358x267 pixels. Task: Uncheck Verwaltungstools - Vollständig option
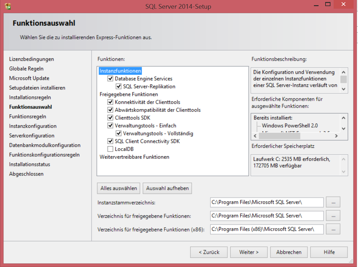(118, 133)
